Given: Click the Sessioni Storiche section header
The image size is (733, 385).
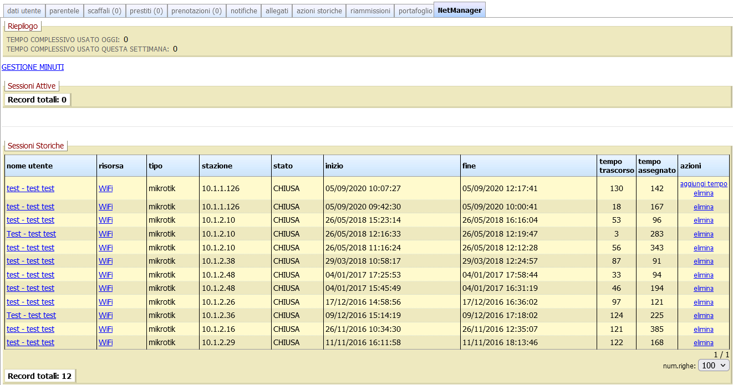Looking at the screenshot, I should 35,145.
